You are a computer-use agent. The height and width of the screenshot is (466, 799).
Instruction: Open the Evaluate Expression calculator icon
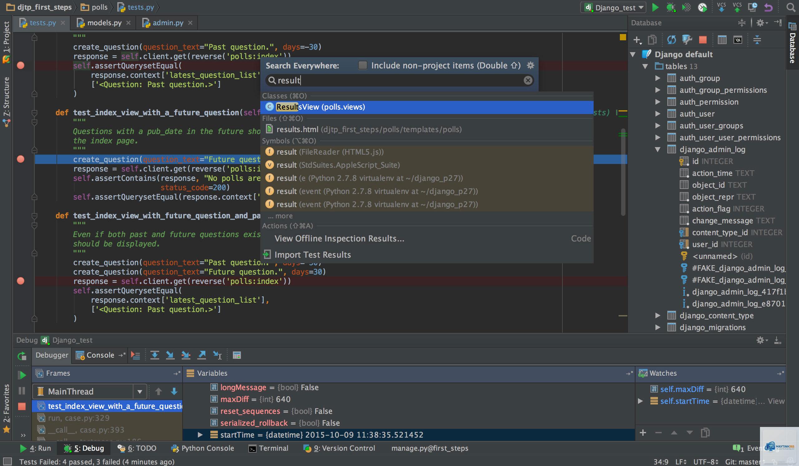coord(237,355)
